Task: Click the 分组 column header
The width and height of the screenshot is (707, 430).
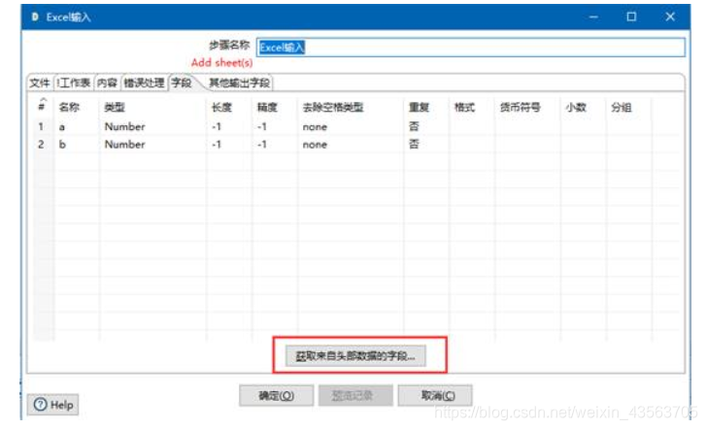Action: point(621,108)
